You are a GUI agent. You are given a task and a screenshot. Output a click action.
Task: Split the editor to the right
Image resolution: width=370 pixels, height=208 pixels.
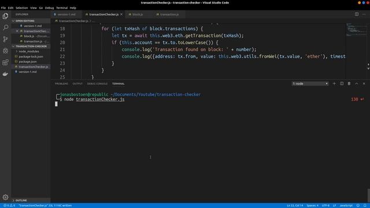pos(357,14)
